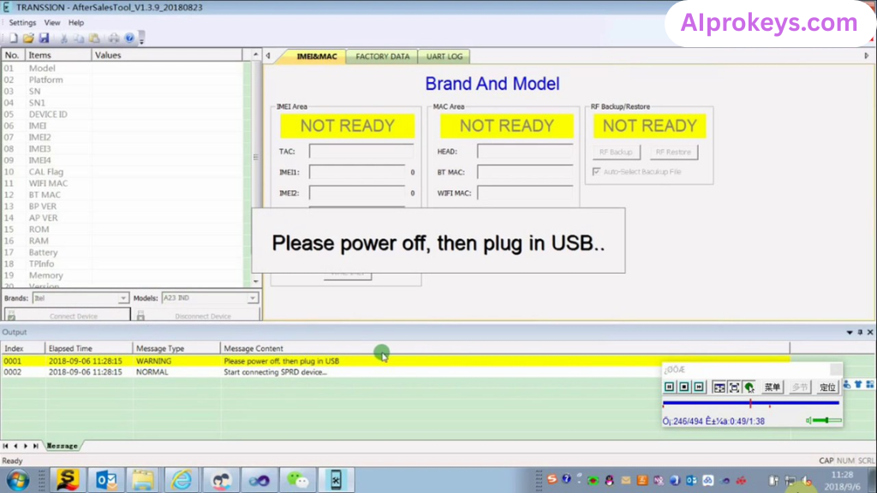Save using the Save toolbar icon
Viewport: 877px width, 493px height.
(45, 39)
